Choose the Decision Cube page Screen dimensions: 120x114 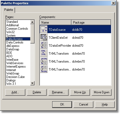pos(16,77)
